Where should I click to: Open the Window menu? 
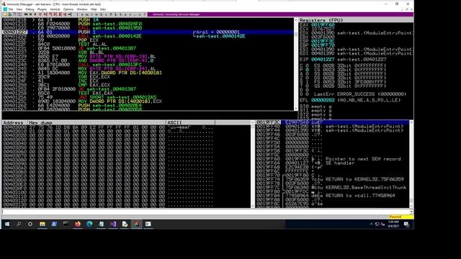tap(82, 9)
